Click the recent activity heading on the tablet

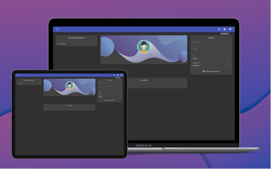pyautogui.click(x=29, y=80)
